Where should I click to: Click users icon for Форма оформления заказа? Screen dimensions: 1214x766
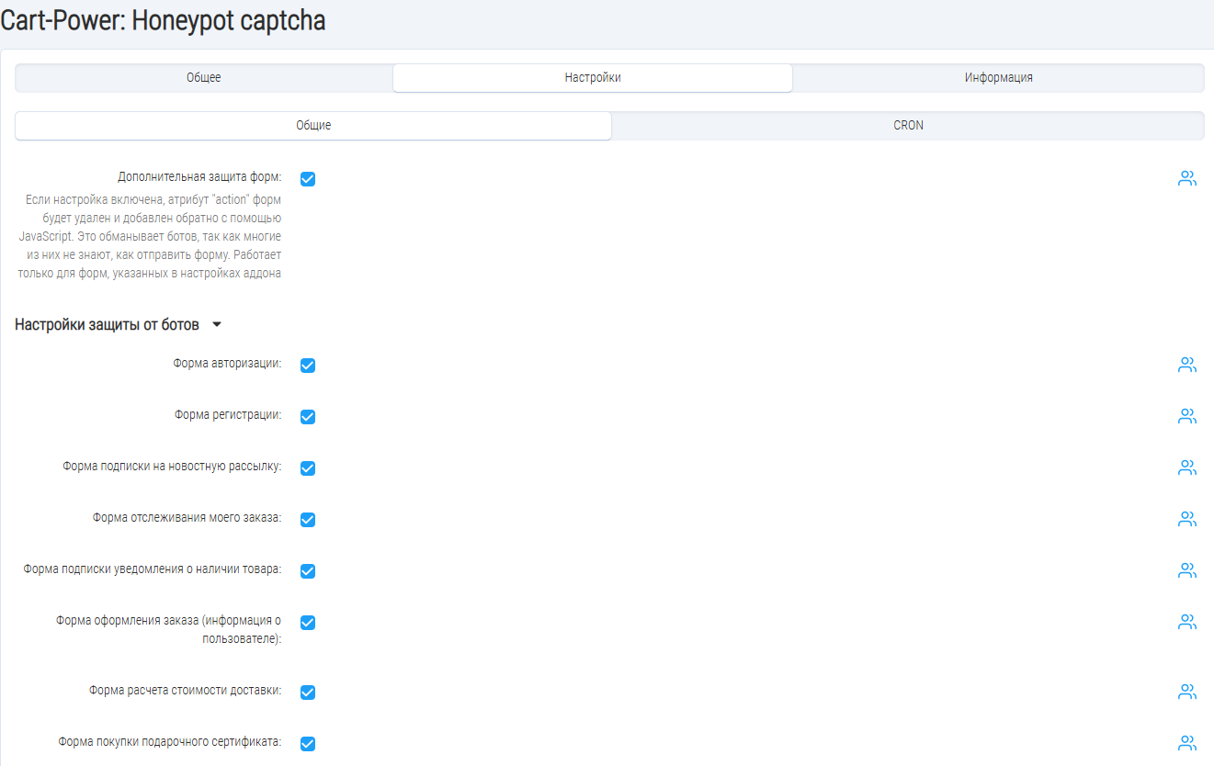tap(1187, 622)
